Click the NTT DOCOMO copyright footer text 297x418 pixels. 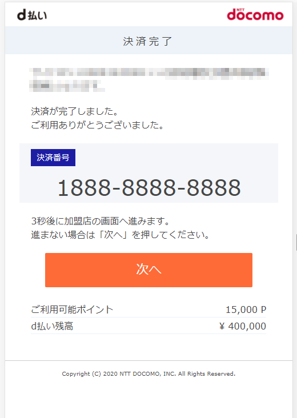pyautogui.click(x=148, y=374)
